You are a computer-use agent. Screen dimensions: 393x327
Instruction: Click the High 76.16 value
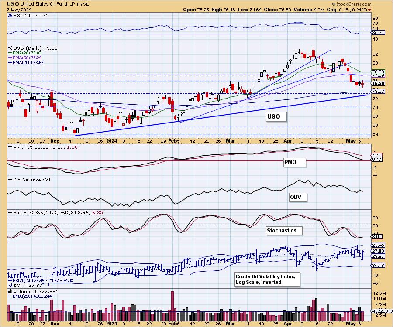pyautogui.click(x=223, y=10)
